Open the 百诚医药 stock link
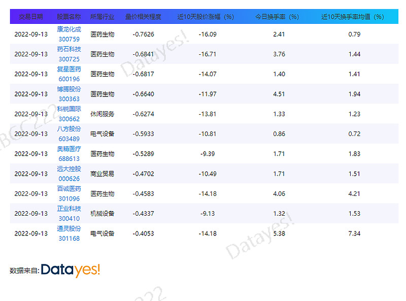The height and width of the screenshot is (301, 406). point(69,189)
